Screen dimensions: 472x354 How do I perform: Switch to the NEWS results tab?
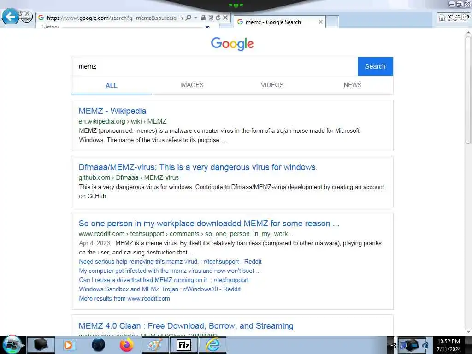coord(353,85)
